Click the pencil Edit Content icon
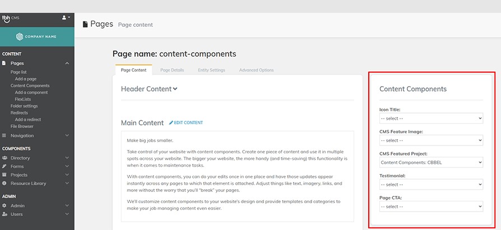This screenshot has height=230, width=501. click(171, 123)
